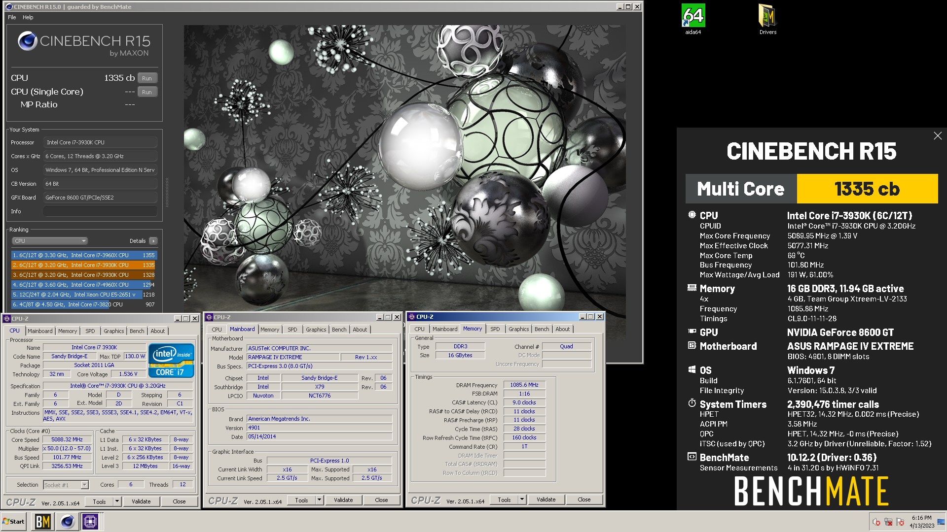Click the Cinebench taskbar icon
The image size is (947, 532).
point(68,521)
